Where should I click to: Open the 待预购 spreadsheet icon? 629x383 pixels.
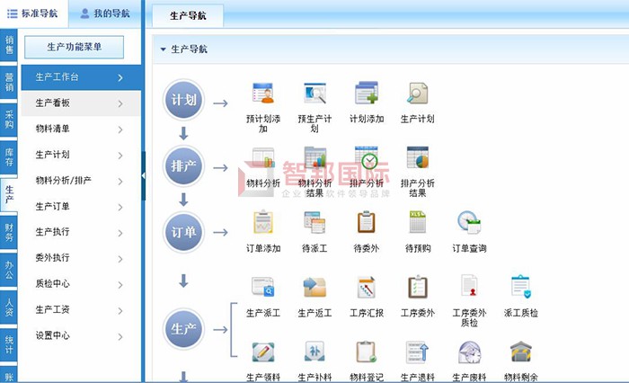coord(418,222)
